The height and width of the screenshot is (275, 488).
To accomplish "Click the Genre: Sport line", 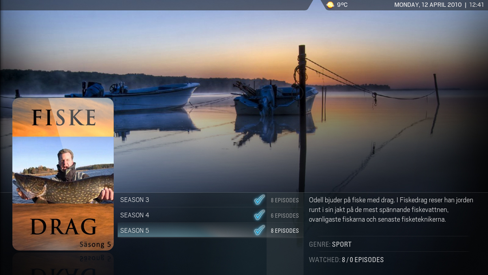I will pyautogui.click(x=330, y=244).
